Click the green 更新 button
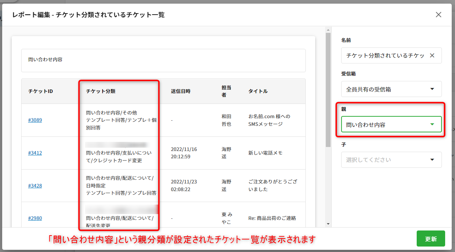Screen dimensions: 455x252 coord(431,239)
